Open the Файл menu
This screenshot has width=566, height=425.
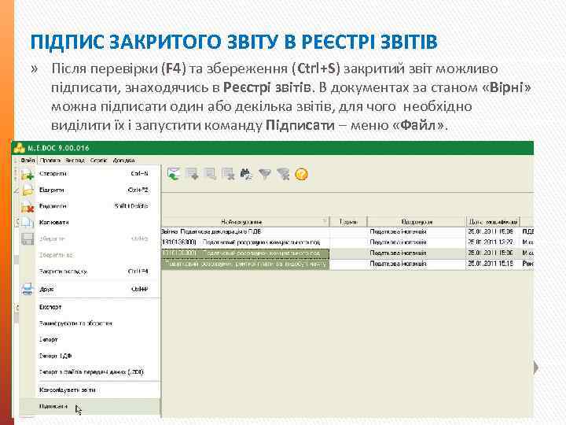tap(28, 160)
